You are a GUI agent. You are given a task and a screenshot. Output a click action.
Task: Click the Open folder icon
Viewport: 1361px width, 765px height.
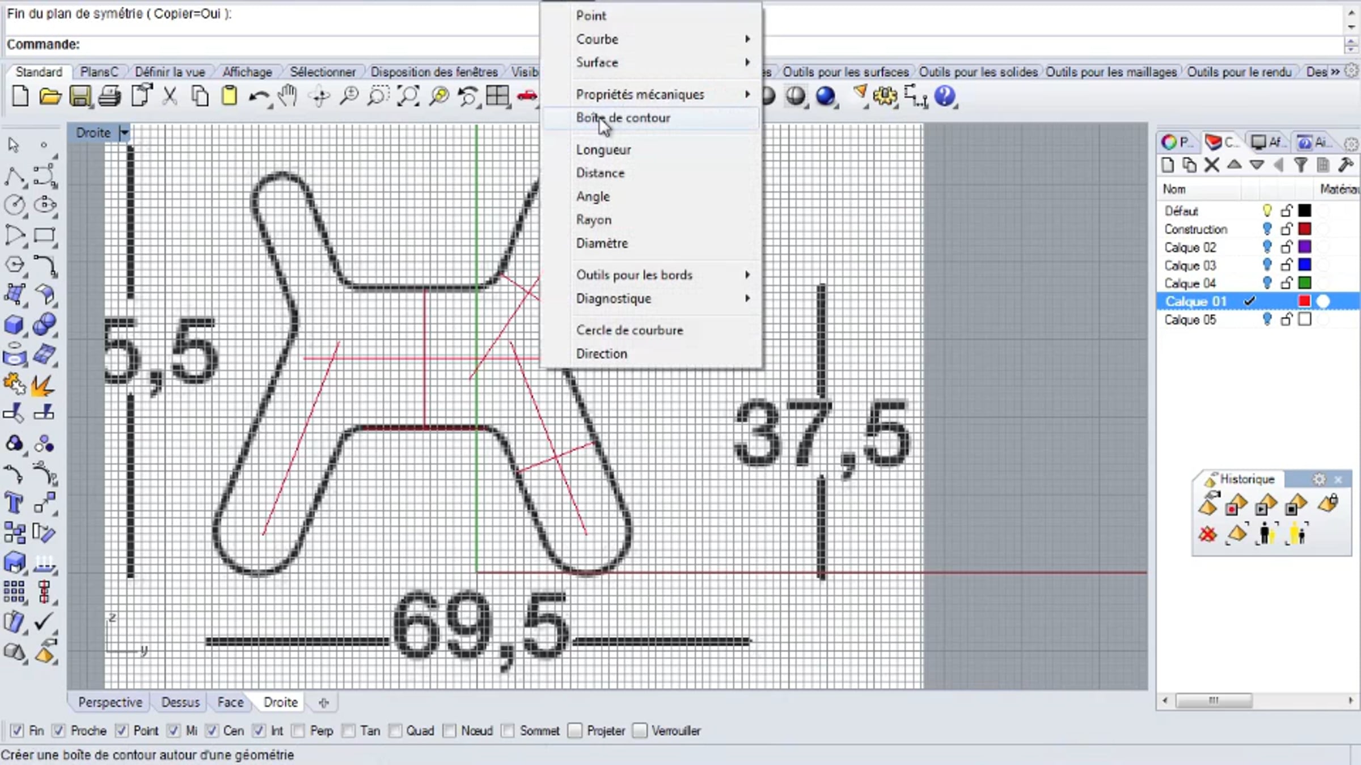pos(50,96)
